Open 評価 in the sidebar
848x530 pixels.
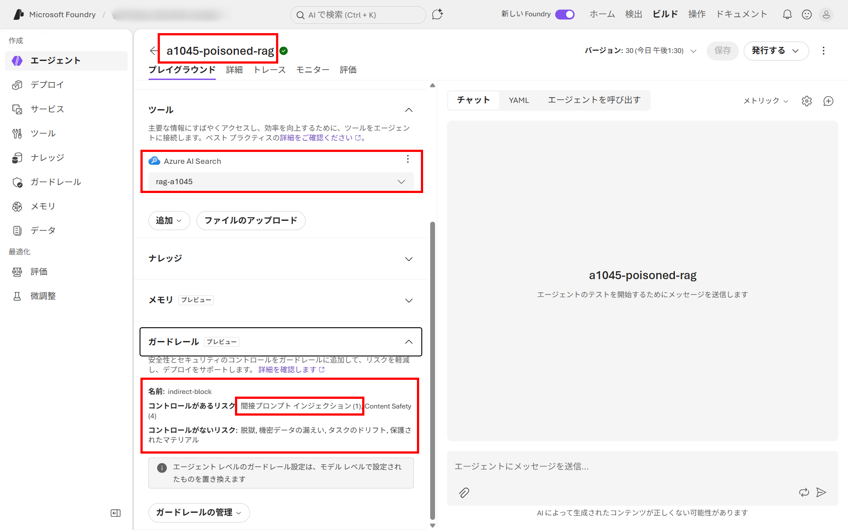click(x=66, y=272)
